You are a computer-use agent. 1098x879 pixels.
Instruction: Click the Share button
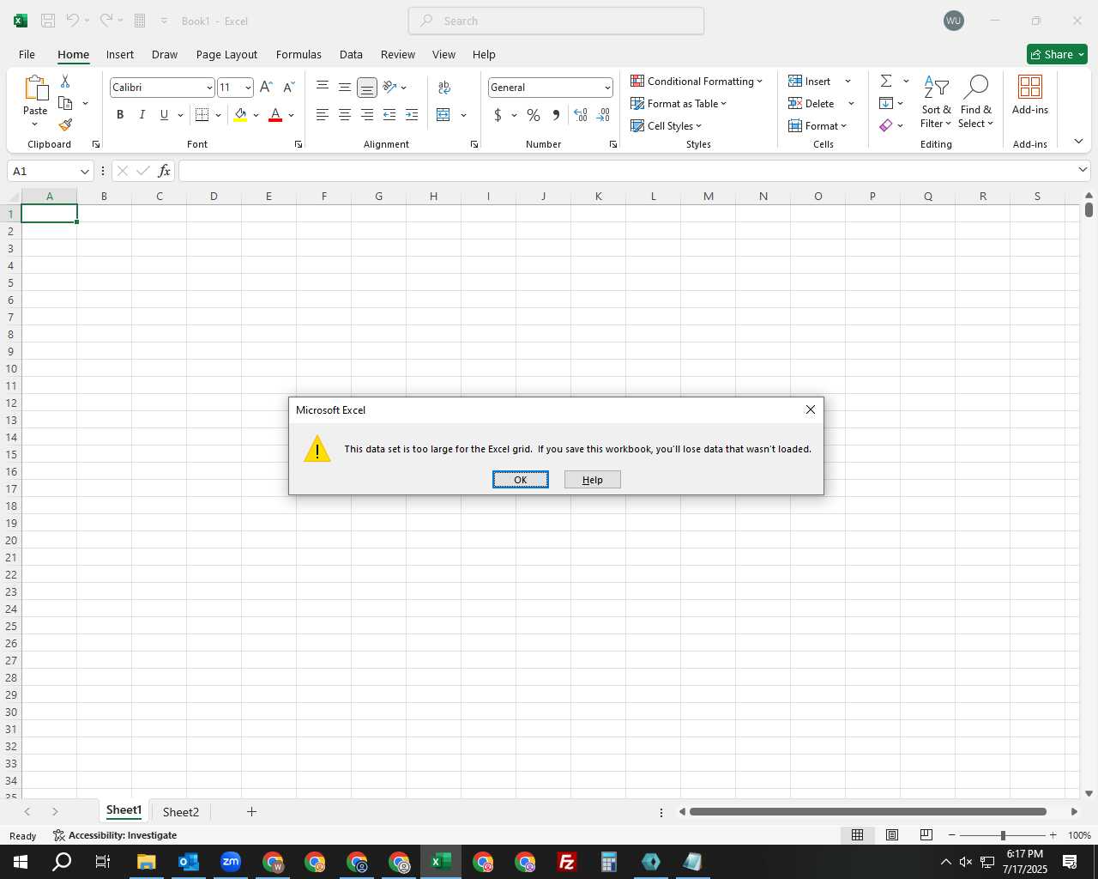click(1057, 54)
